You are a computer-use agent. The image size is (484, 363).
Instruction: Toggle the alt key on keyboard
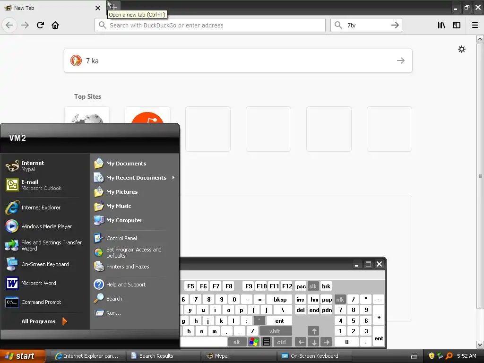(x=237, y=342)
